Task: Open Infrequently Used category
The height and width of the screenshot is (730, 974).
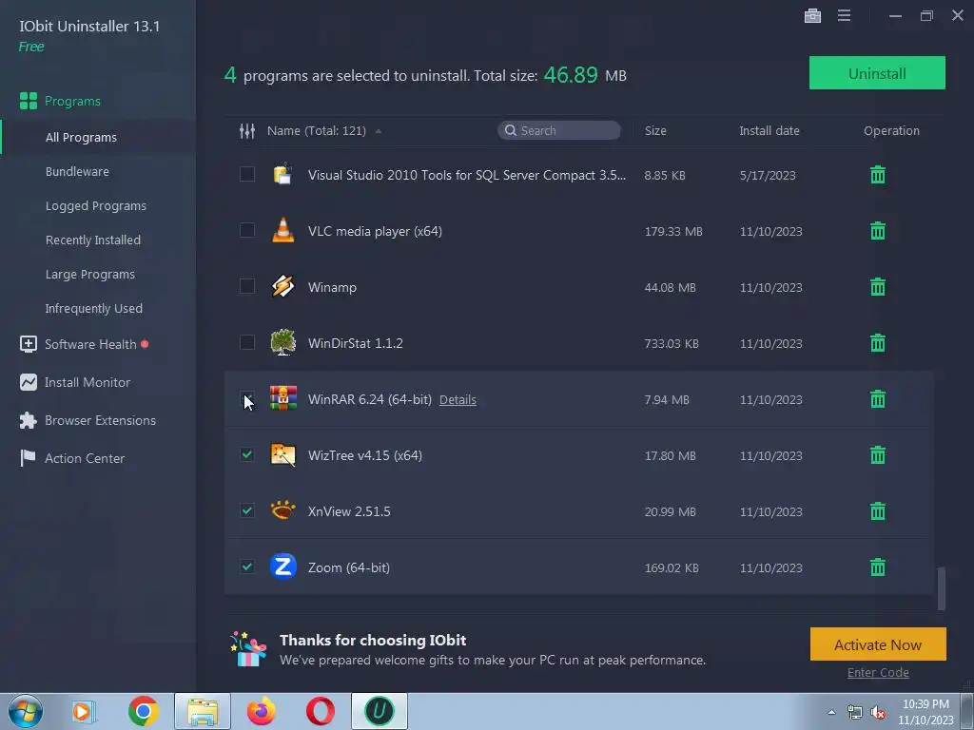Action: 94,308
